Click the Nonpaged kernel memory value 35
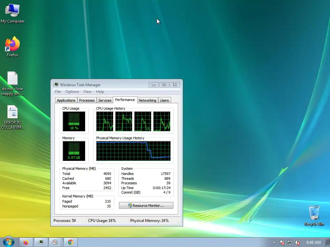Image resolution: width=330 pixels, height=247 pixels. [x=109, y=206]
